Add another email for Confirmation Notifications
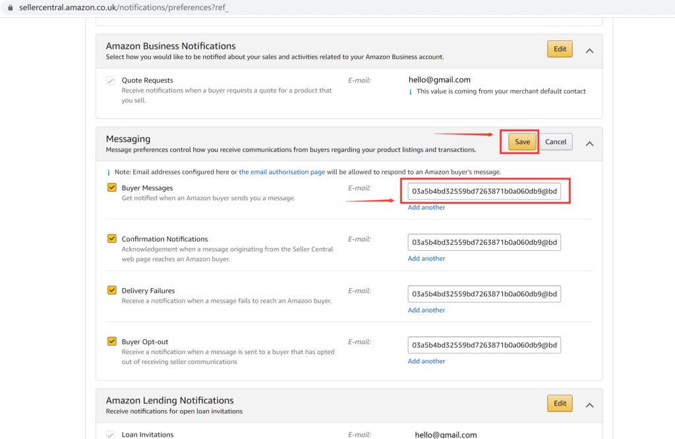 pyautogui.click(x=426, y=259)
